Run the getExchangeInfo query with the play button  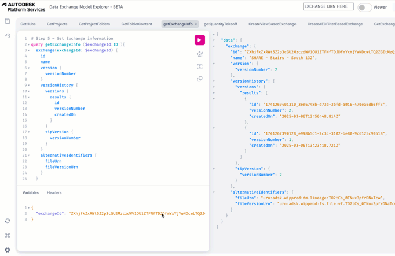[199, 40]
